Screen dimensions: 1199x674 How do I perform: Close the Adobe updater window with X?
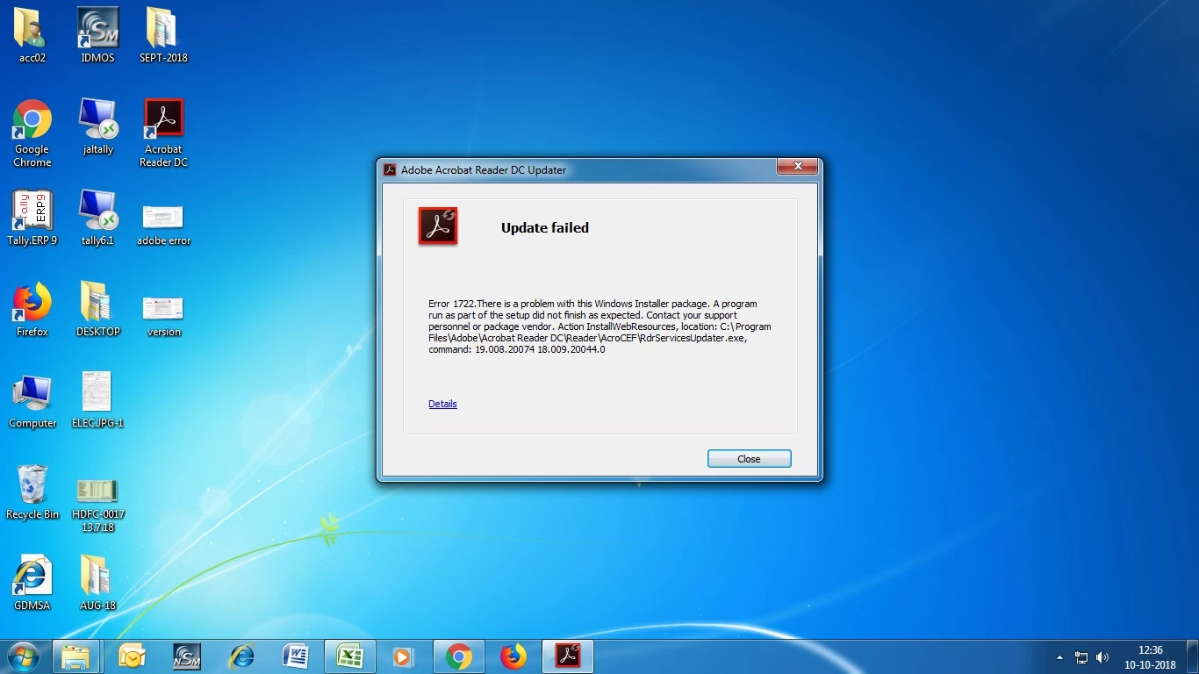[x=798, y=167]
